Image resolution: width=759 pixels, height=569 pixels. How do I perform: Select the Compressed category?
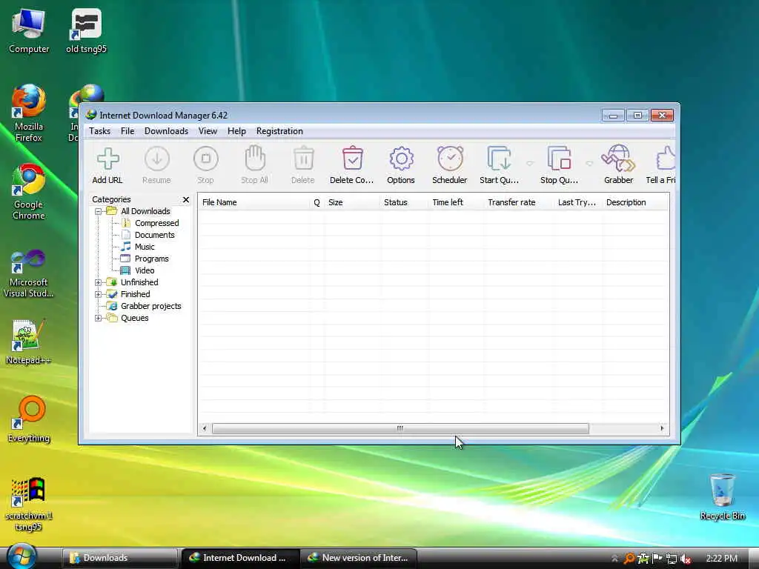[156, 223]
